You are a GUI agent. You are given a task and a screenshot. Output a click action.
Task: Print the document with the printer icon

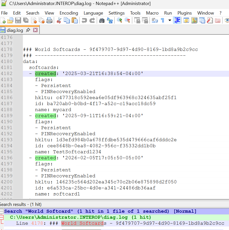49,20
